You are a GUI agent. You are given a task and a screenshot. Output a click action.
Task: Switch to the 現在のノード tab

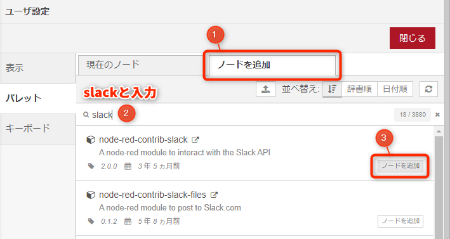(x=141, y=65)
